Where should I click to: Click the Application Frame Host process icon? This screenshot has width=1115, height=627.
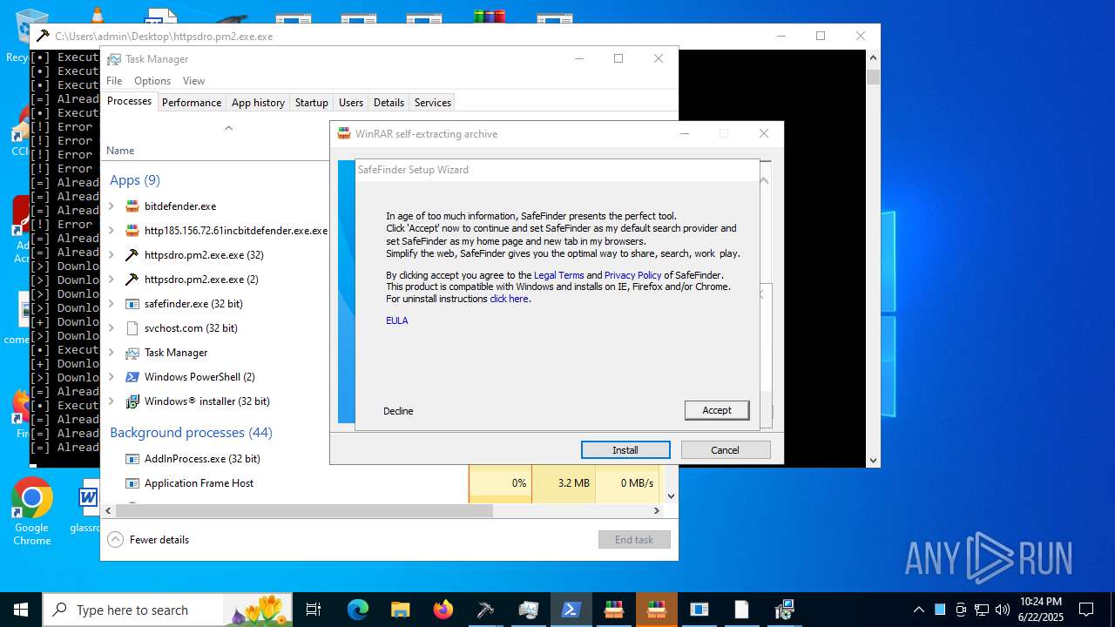[x=132, y=483]
